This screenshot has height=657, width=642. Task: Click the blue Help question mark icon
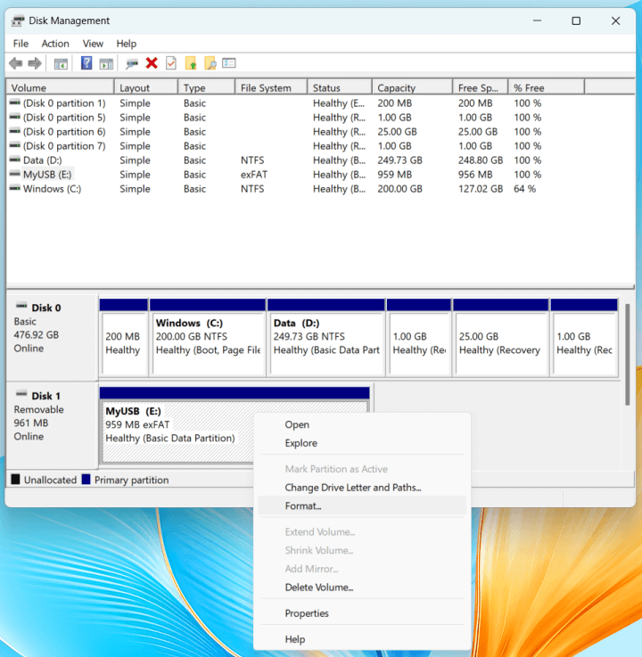[86, 63]
